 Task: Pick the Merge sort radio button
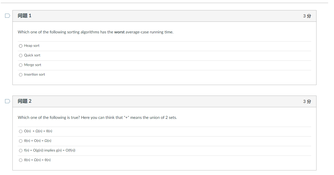coord(21,65)
